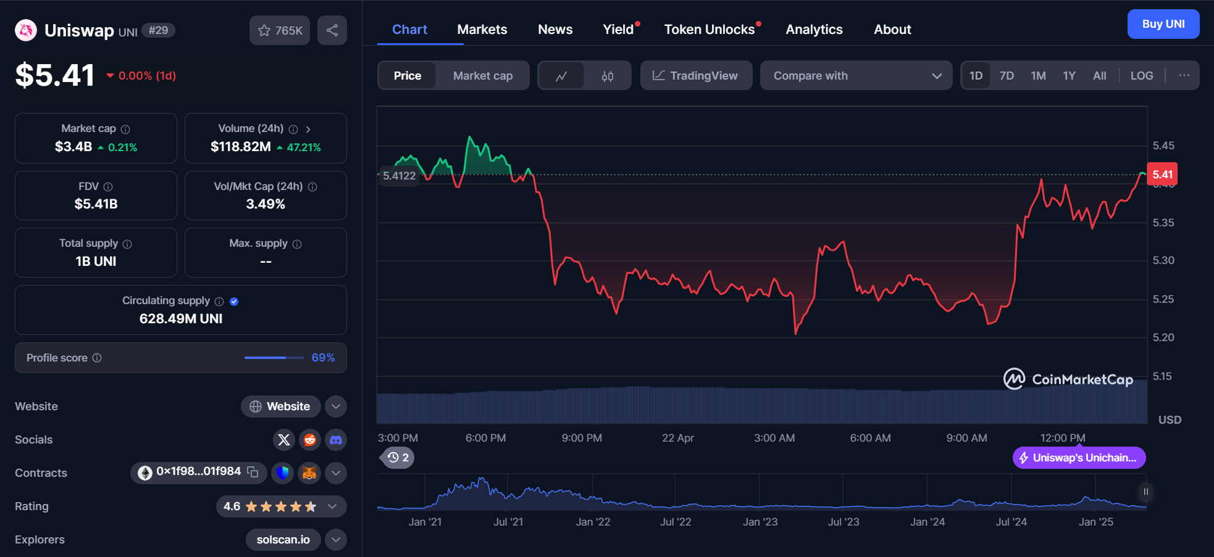Image resolution: width=1214 pixels, height=557 pixels.
Task: Select the Price chart toggle
Action: (408, 76)
